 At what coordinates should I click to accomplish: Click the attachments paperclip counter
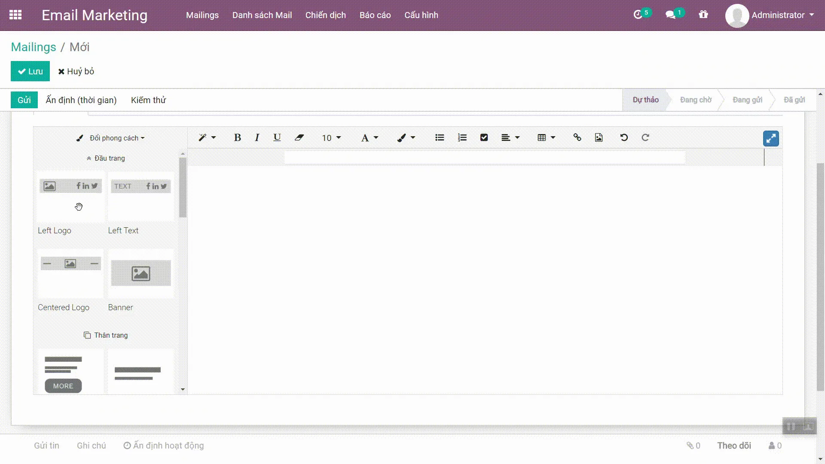tap(693, 446)
